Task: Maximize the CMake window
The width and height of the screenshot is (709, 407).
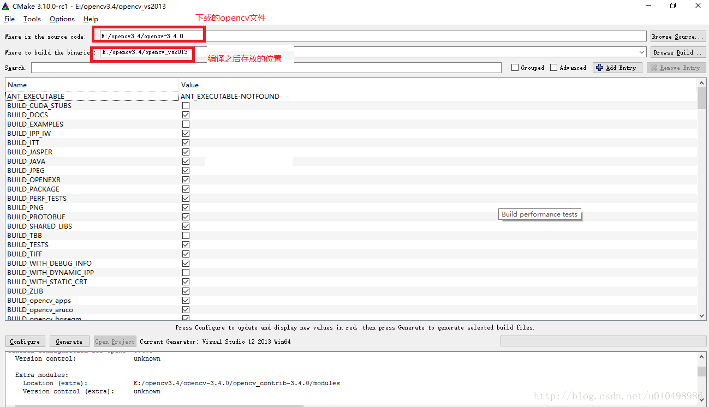Action: [672, 6]
